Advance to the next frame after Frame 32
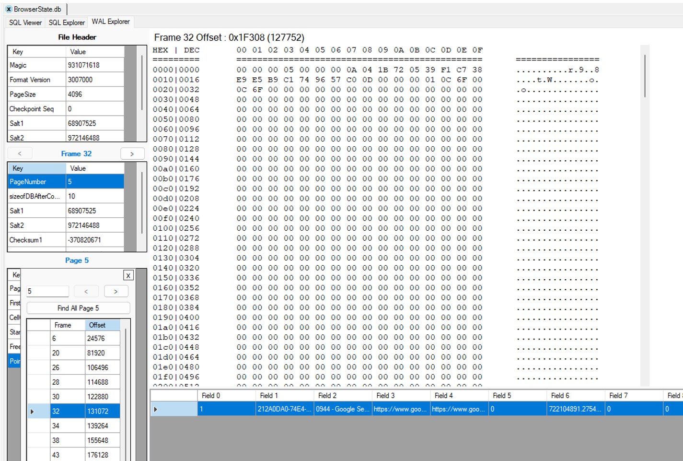 pyautogui.click(x=132, y=154)
